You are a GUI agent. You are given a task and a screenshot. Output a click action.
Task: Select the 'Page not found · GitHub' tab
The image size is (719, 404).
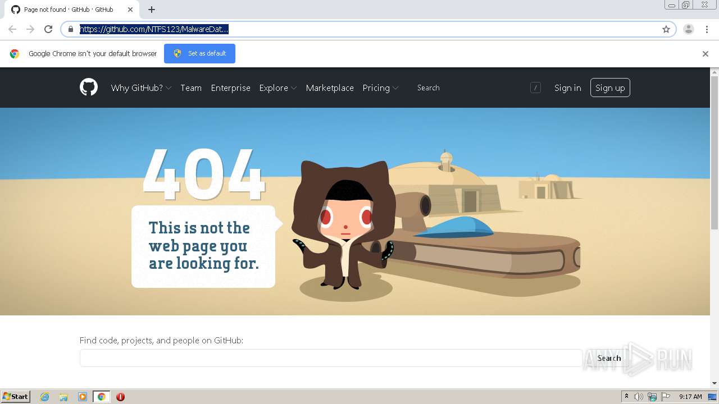(72, 10)
